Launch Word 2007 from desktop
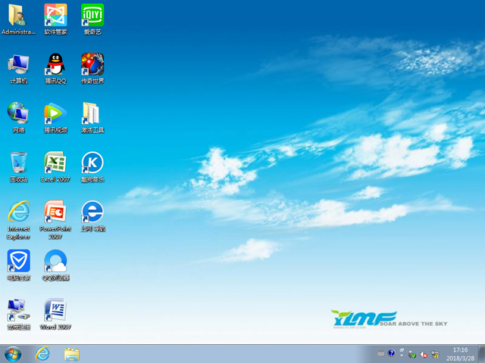 55,310
